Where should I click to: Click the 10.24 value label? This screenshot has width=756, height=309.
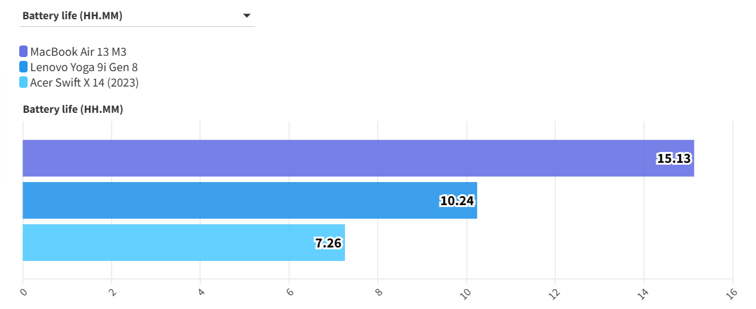(457, 201)
